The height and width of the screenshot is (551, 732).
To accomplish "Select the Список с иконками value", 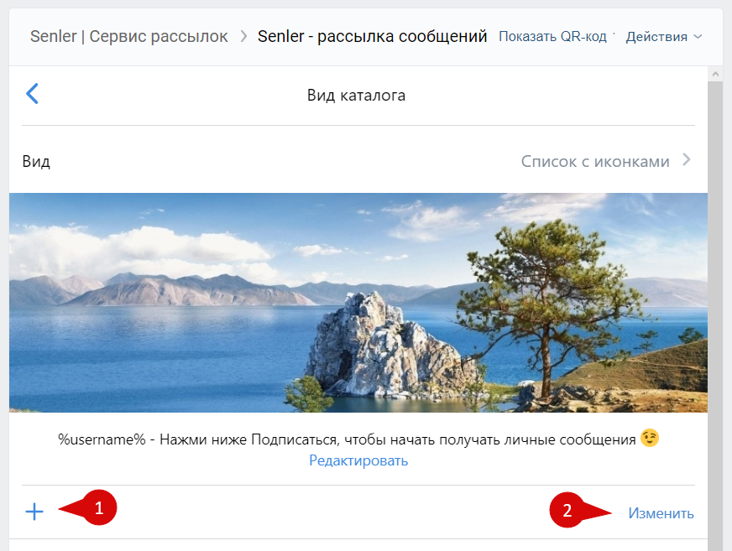I will point(594,161).
